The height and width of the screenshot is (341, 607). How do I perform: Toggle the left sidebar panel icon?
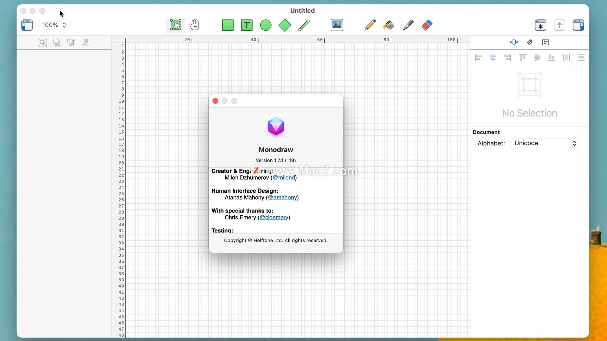pyautogui.click(x=27, y=25)
